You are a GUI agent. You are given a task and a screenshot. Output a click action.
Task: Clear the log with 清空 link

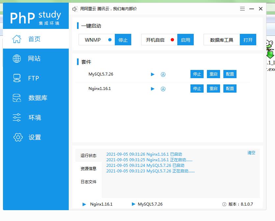(x=251, y=153)
